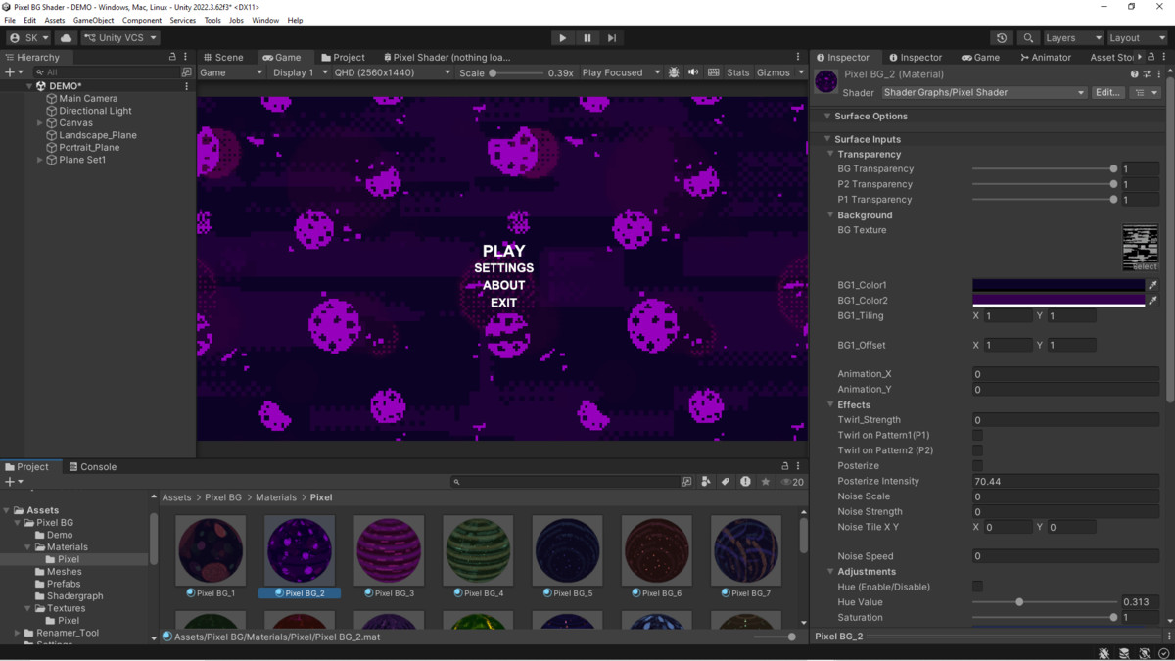This screenshot has width=1175, height=661.
Task: Click the BG Transparency slider
Action: (1045, 169)
